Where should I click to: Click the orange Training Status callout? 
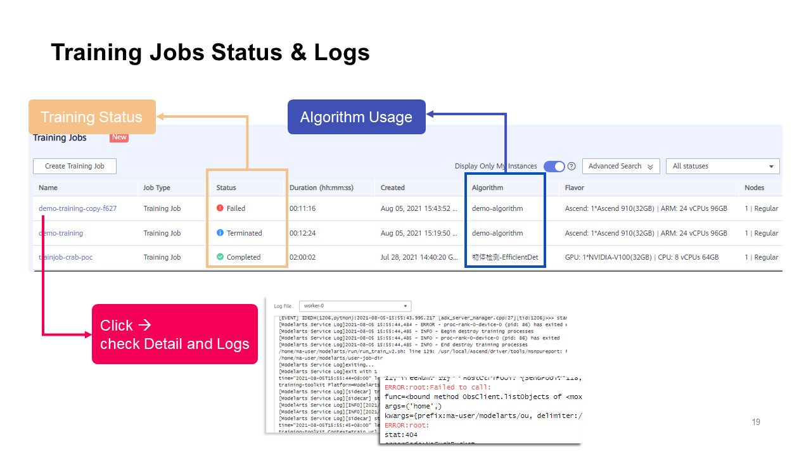(x=92, y=117)
